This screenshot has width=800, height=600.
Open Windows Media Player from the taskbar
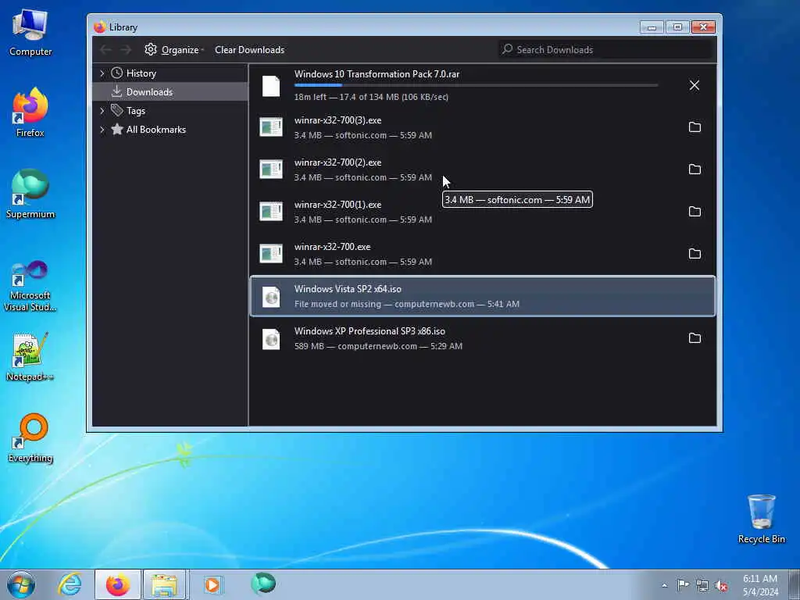pyautogui.click(x=212, y=584)
